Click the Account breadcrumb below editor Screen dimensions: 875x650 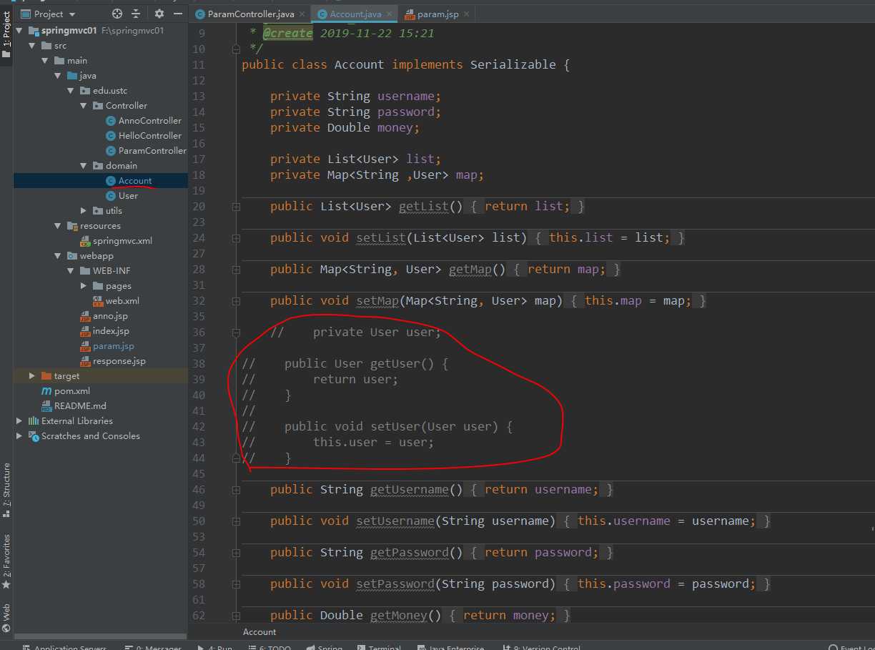(x=259, y=632)
